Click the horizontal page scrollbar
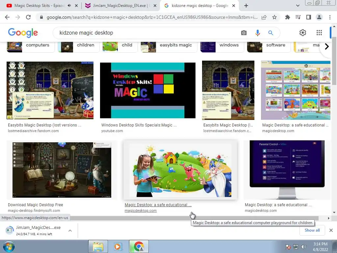 click(x=194, y=218)
